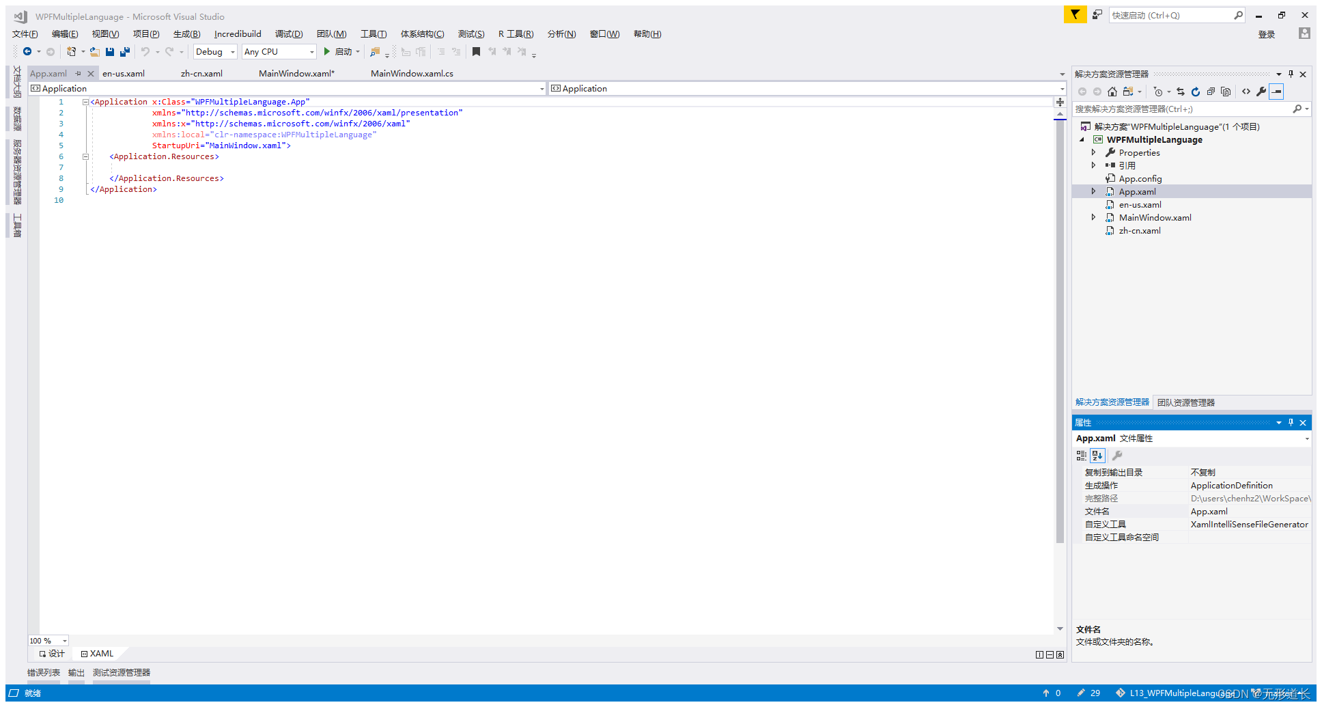Viewport: 1322px width, 707px height.
Task: Switch to the MainWindow.xaml.cs tab
Action: 412,73
